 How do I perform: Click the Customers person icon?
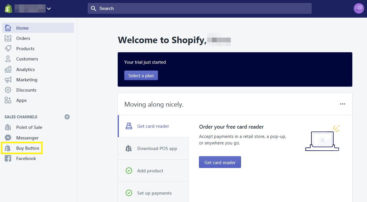click(x=8, y=59)
